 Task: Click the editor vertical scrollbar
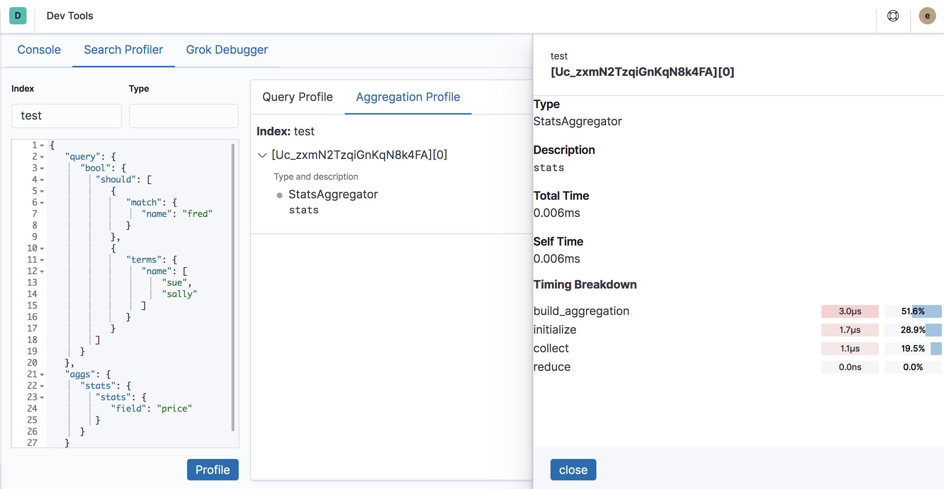[233, 287]
